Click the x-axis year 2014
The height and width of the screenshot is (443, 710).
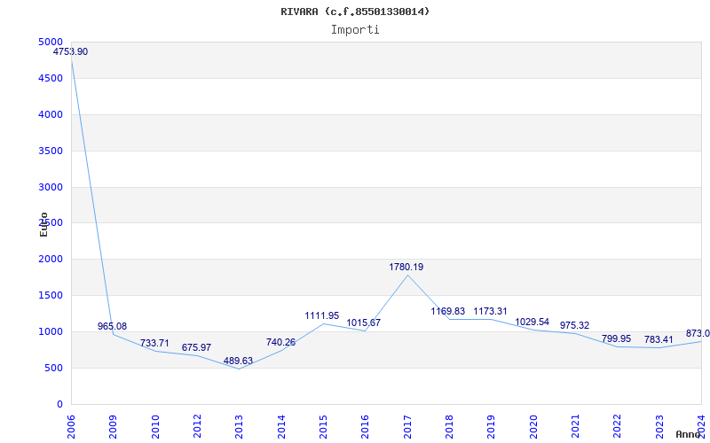[281, 426]
